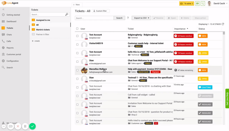The width and height of the screenshot is (229, 131).
Task: Tick the select-all checkbox in the table header
Action: coord(77,29)
